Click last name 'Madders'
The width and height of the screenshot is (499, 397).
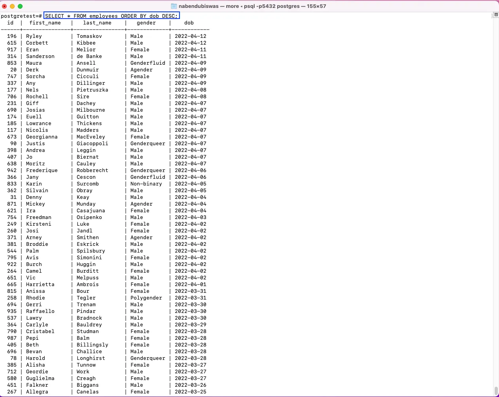[x=88, y=130]
